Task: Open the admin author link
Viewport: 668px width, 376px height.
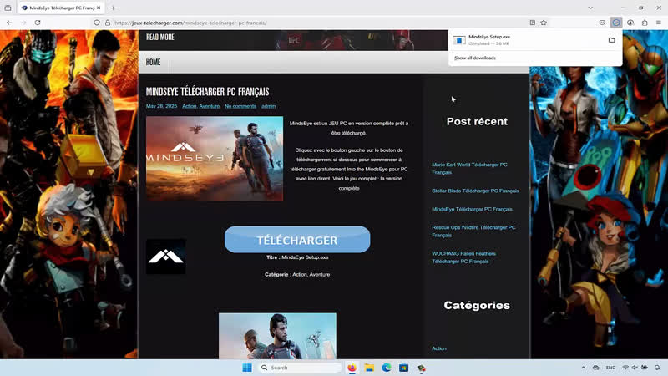Action: 268,106
